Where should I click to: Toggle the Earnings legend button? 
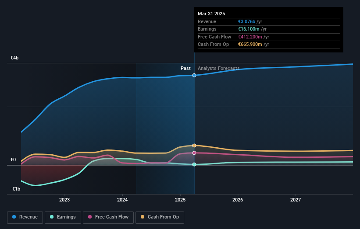pyautogui.click(x=63, y=217)
